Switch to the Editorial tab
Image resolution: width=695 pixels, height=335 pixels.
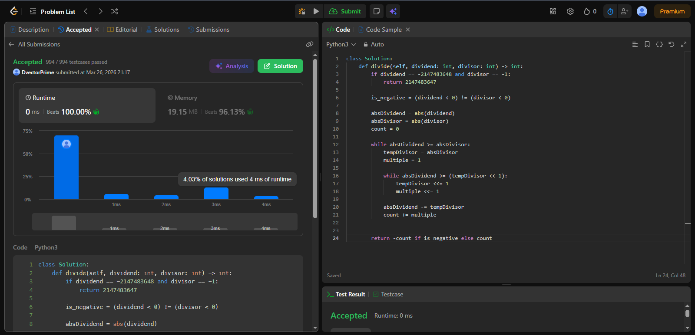122,30
